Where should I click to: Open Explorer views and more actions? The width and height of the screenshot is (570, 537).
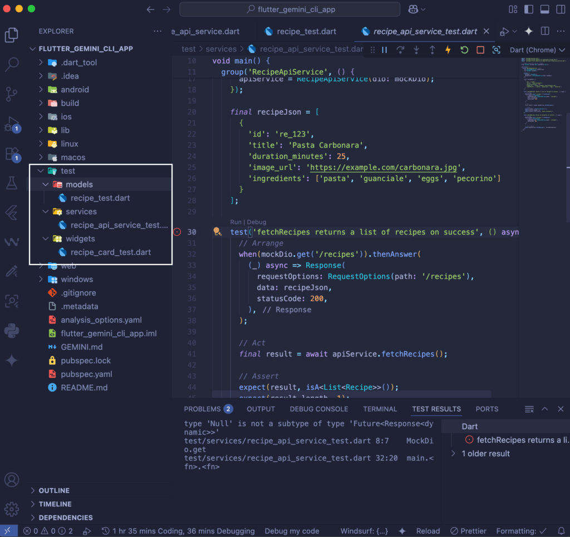pyautogui.click(x=158, y=31)
